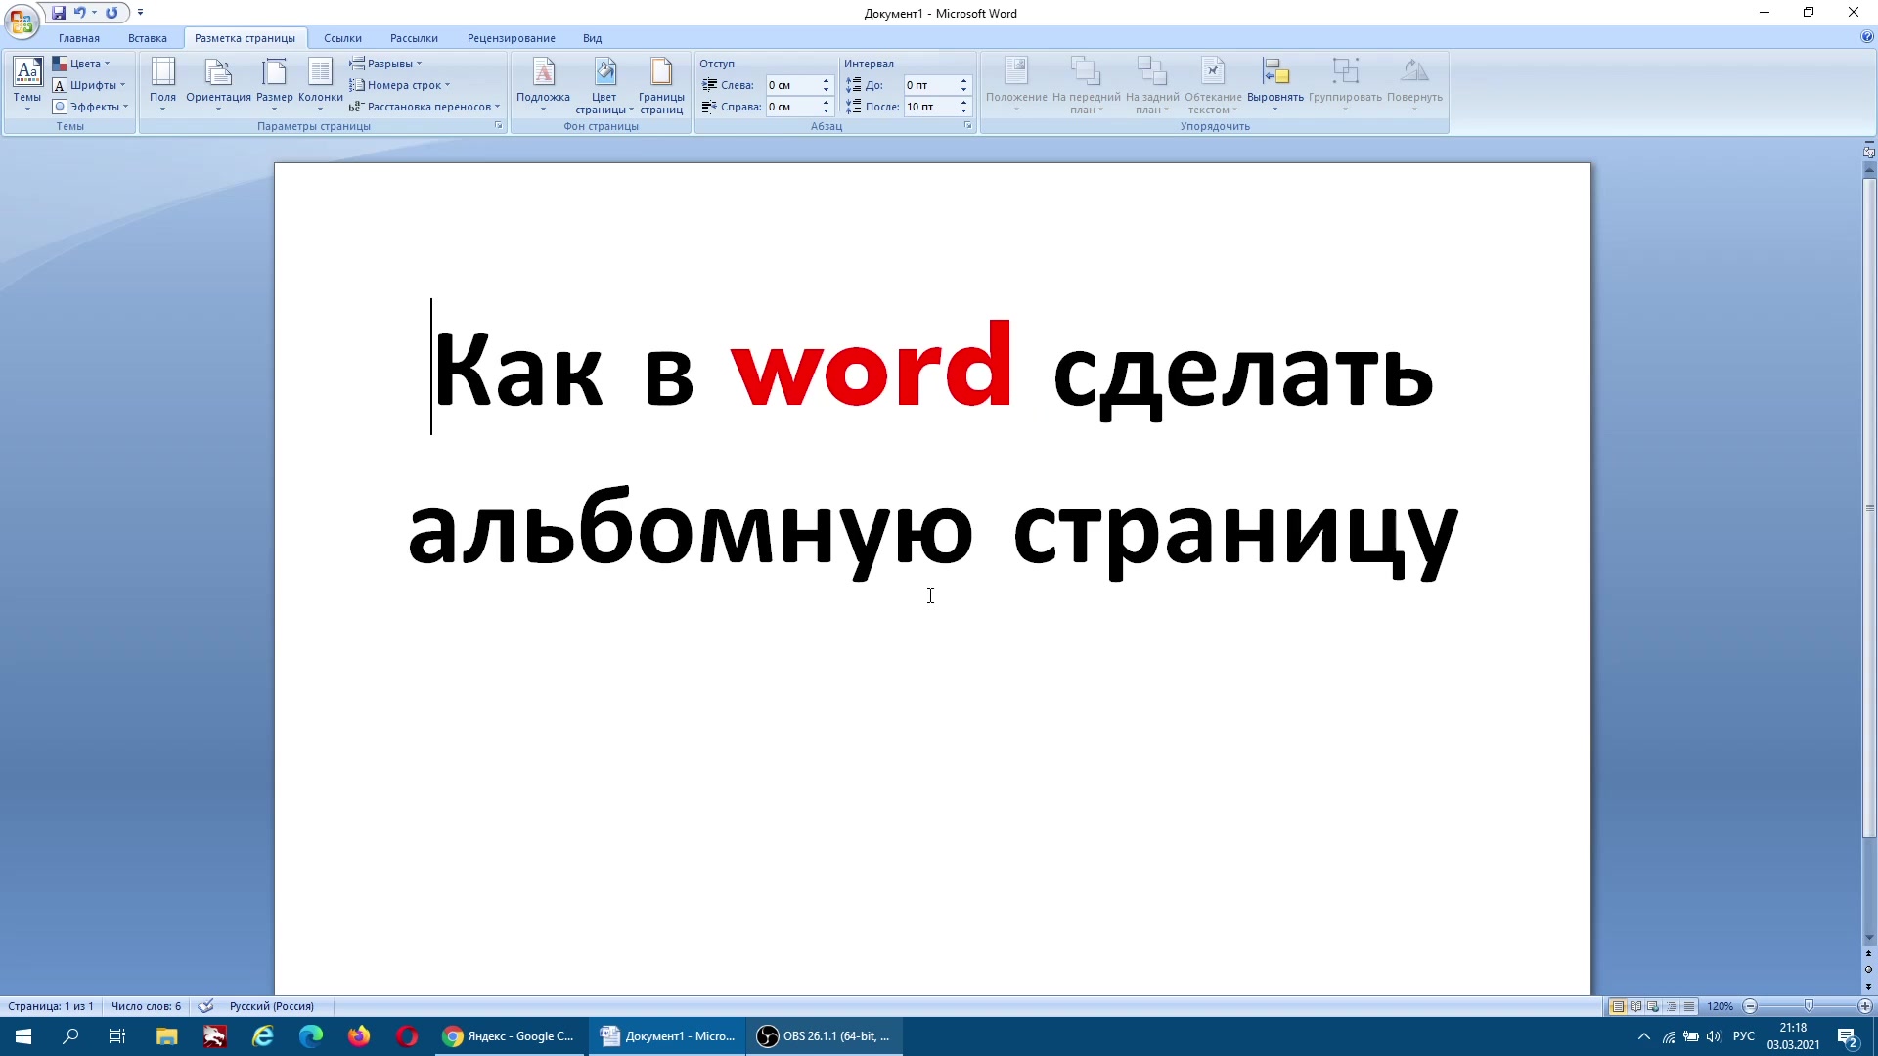The width and height of the screenshot is (1878, 1056).
Task: Click the Число слов: 6 word count
Action: pos(146,1006)
